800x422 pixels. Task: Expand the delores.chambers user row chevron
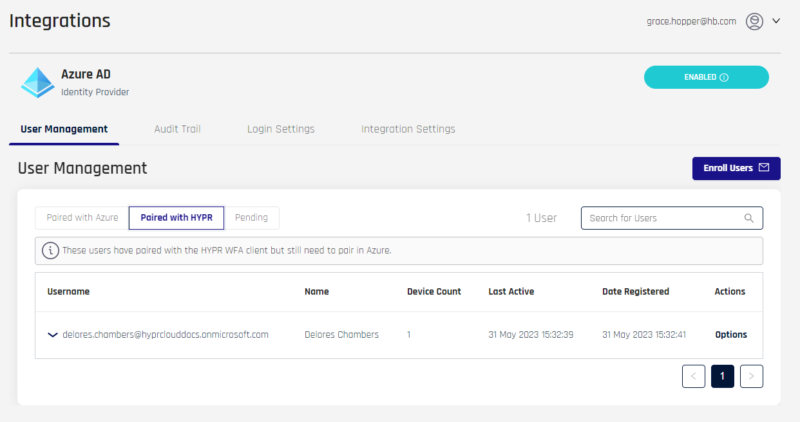pyautogui.click(x=53, y=335)
